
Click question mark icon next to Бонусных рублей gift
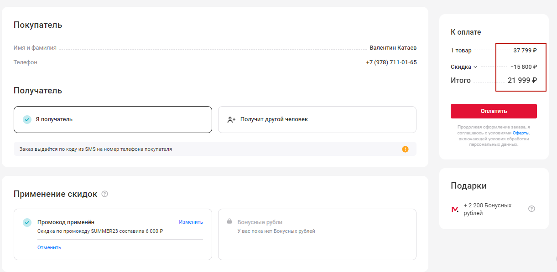(x=531, y=209)
